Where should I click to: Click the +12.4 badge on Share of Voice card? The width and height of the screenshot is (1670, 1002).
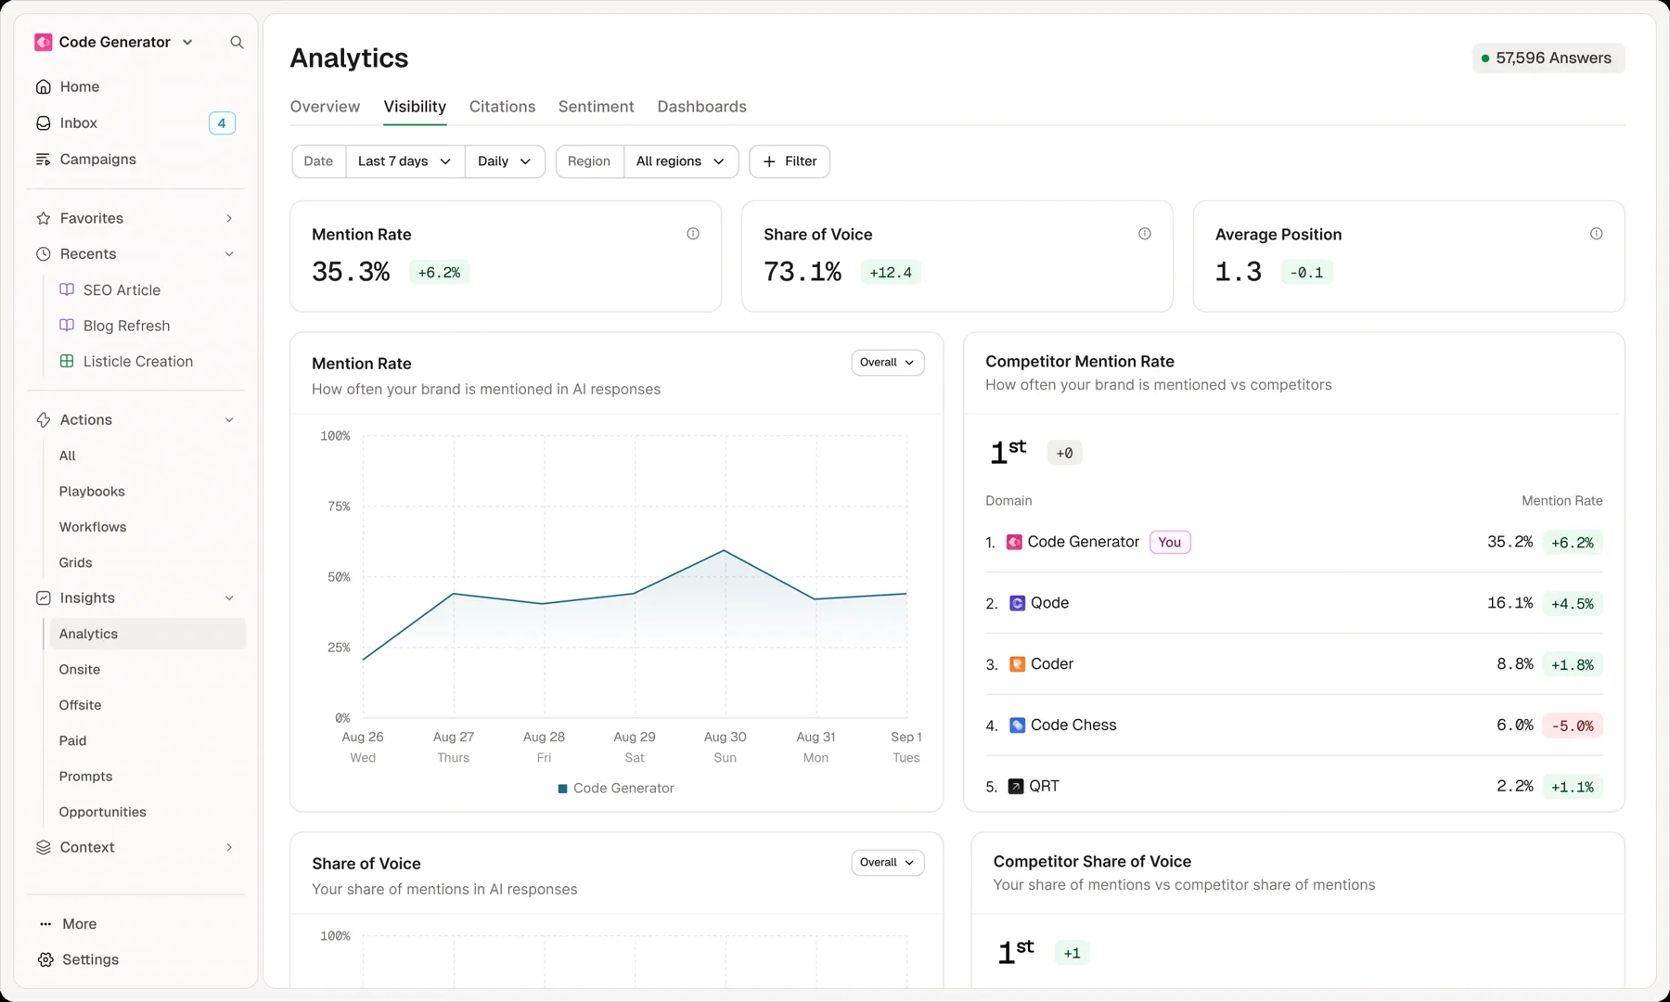[x=891, y=273]
